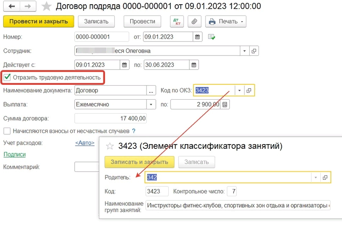Open the calculator for the 2 900,00 amount

click(225, 104)
